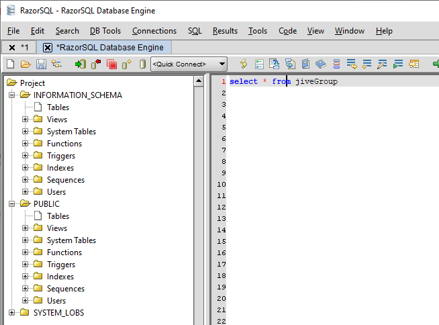Screen dimensions: 439x325
Task: Select Tables under PUBLIC
Action: point(58,216)
